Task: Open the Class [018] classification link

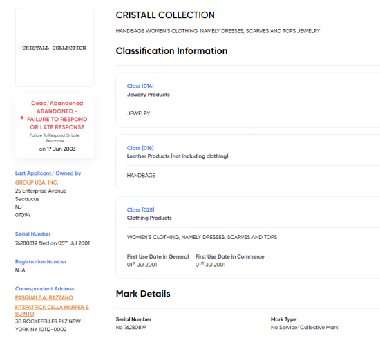Action: 140,148
